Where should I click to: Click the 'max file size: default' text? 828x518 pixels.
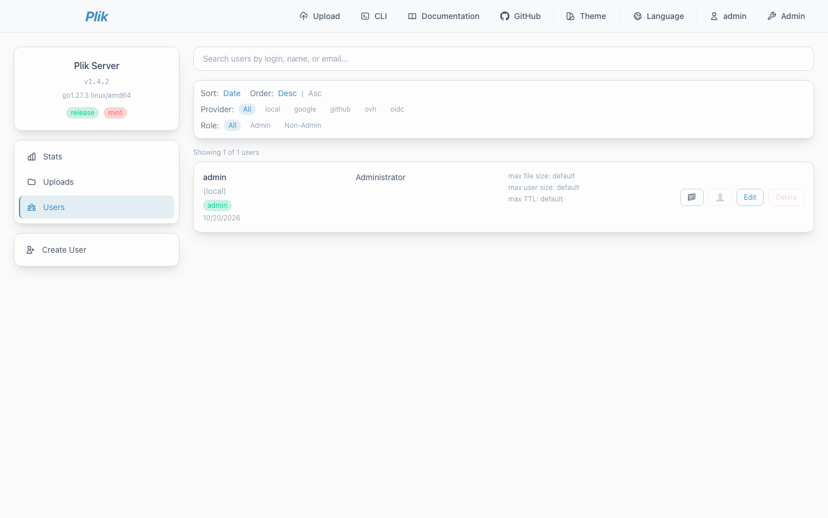[x=542, y=176]
